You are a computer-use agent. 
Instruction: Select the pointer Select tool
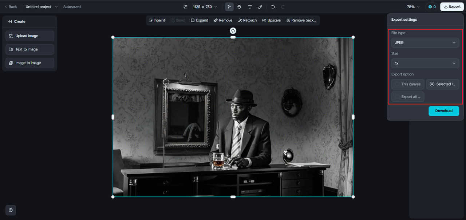[229, 7]
